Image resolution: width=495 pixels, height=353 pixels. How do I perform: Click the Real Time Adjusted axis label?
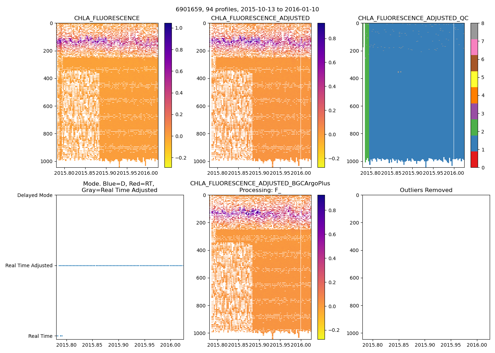[29, 265]
